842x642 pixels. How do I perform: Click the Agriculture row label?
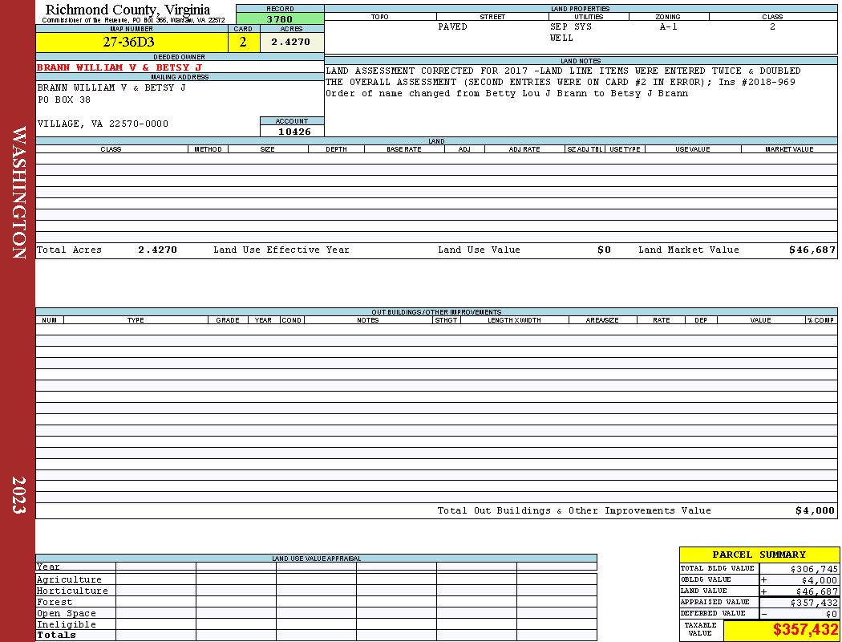pyautogui.click(x=69, y=579)
